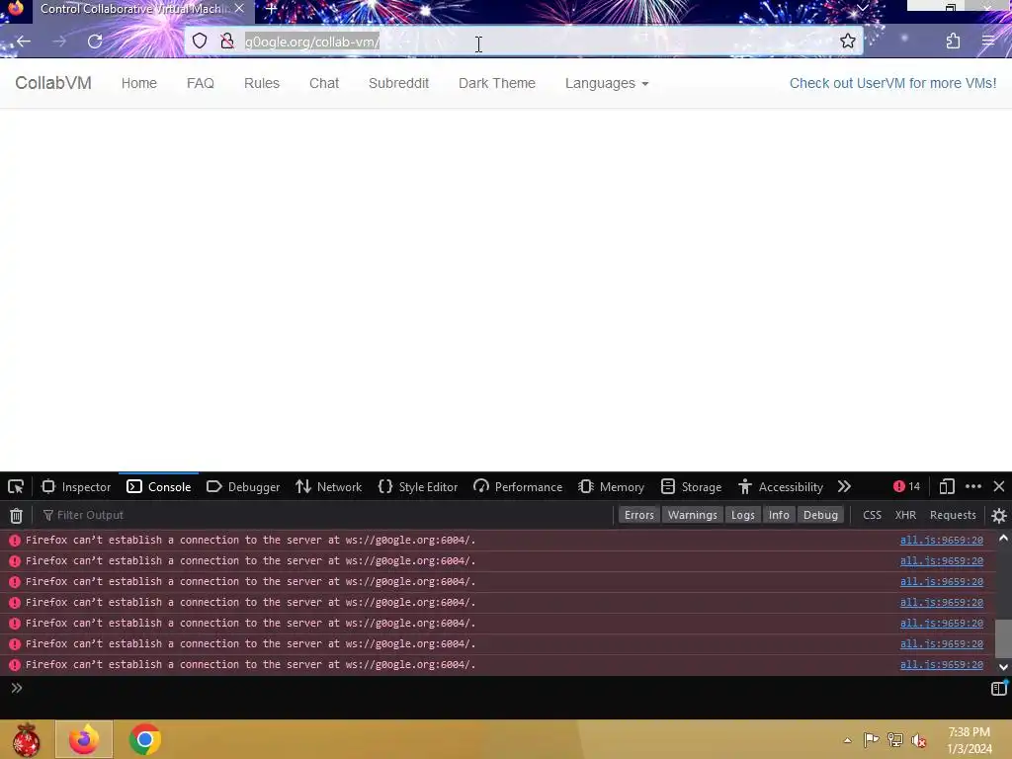The width and height of the screenshot is (1012, 759).
Task: Toggle responsive design mode icon
Action: click(947, 486)
